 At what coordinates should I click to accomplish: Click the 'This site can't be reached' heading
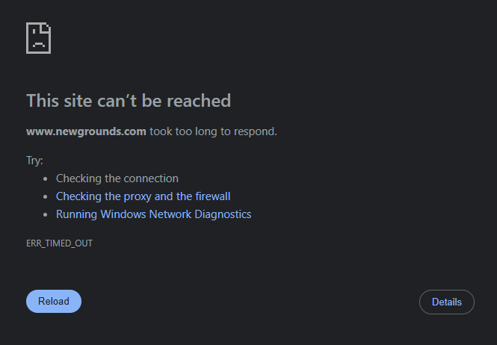click(129, 101)
